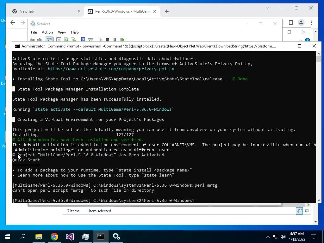This screenshot has height=243, width=324.
Task: Open File menu in Services window
Action: pyautogui.click(x=34, y=32)
